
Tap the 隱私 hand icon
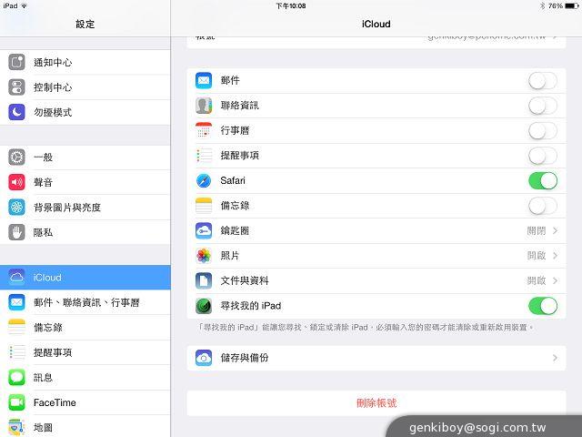click(16, 232)
